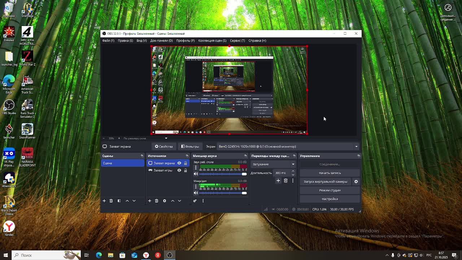The width and height of the screenshot is (462, 260).
Task: Move the scene up with the arrow
Action: pos(127,201)
